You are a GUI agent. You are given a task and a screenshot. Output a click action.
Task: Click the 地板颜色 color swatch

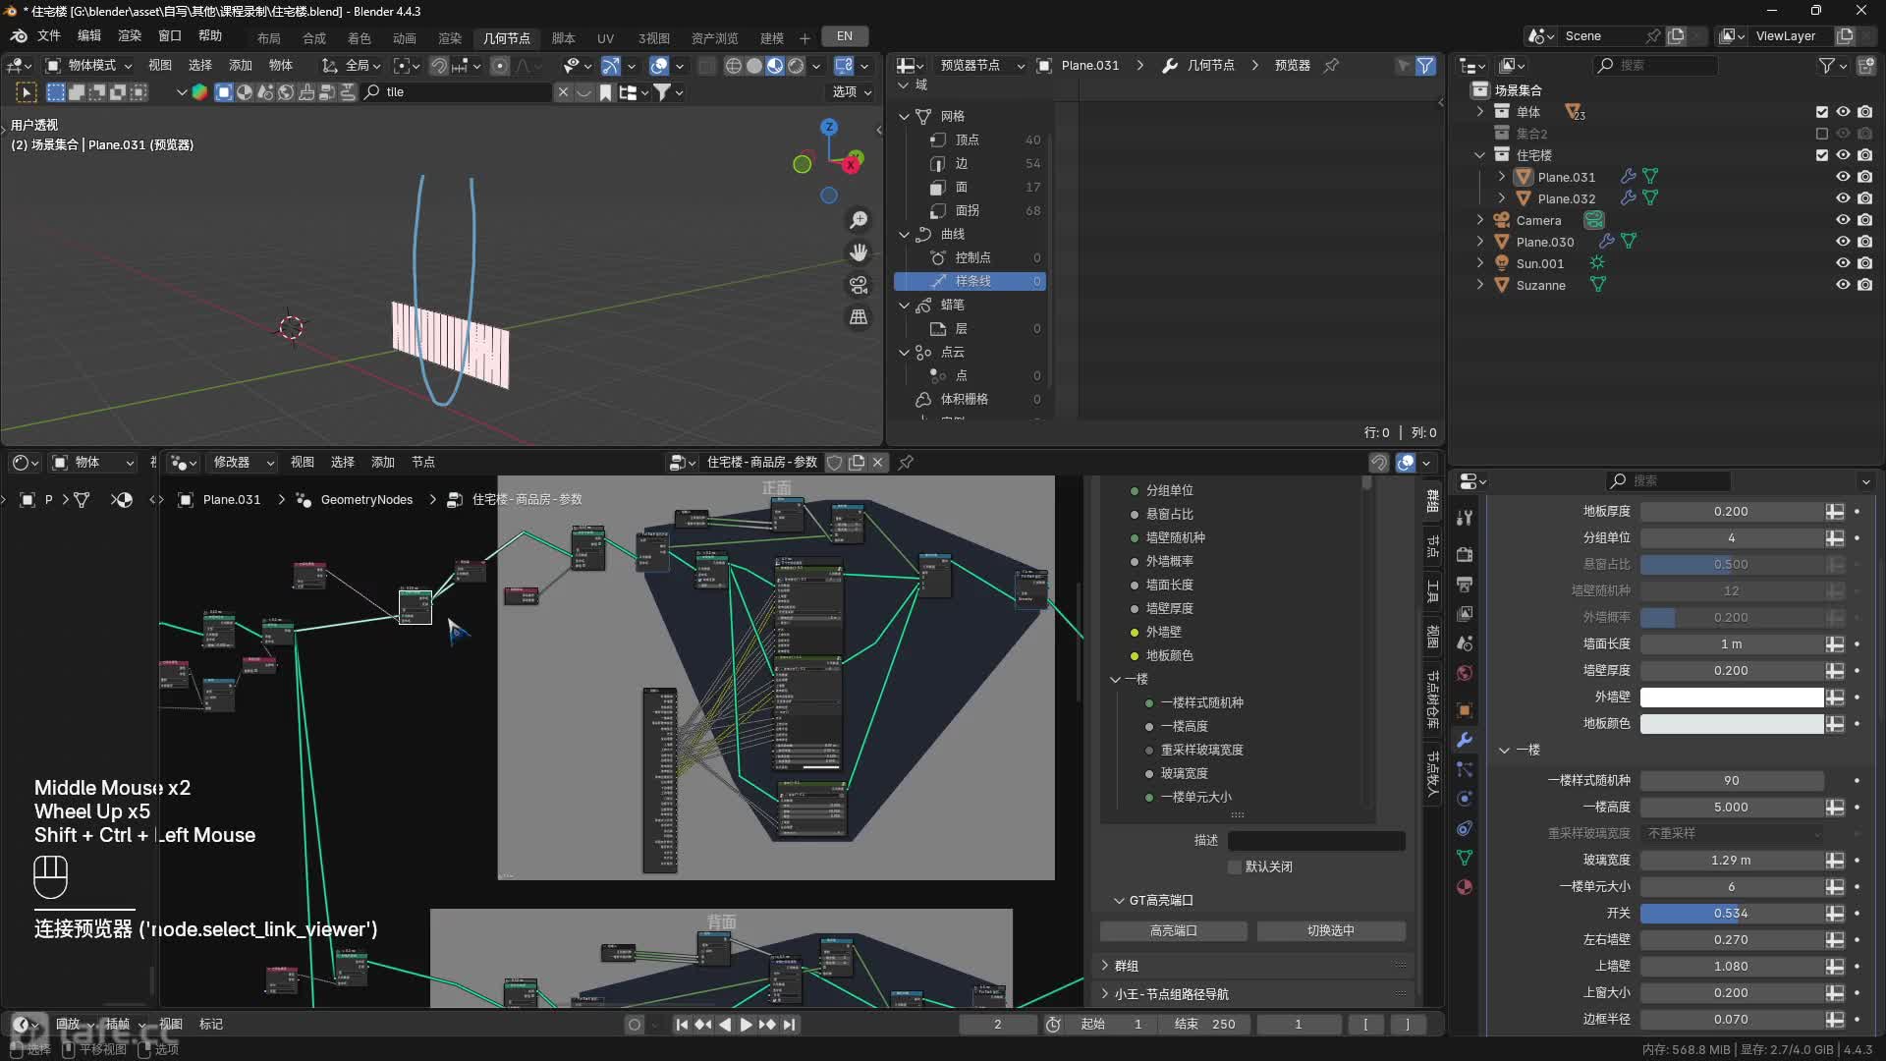[x=1732, y=723]
